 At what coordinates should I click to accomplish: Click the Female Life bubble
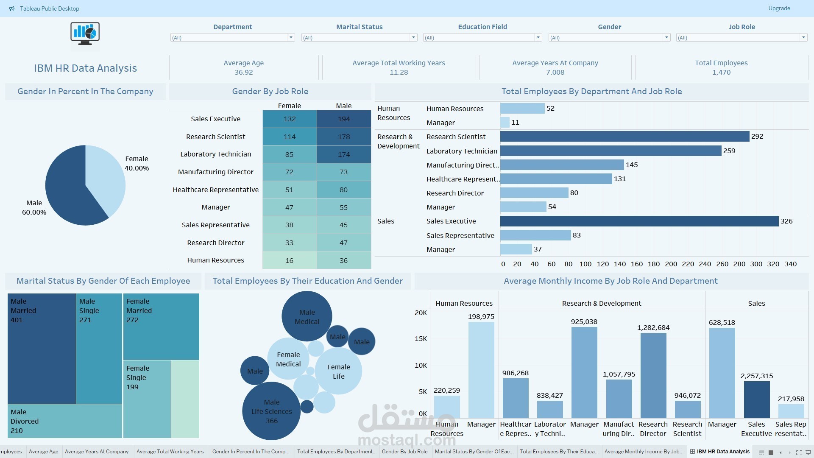tap(338, 371)
